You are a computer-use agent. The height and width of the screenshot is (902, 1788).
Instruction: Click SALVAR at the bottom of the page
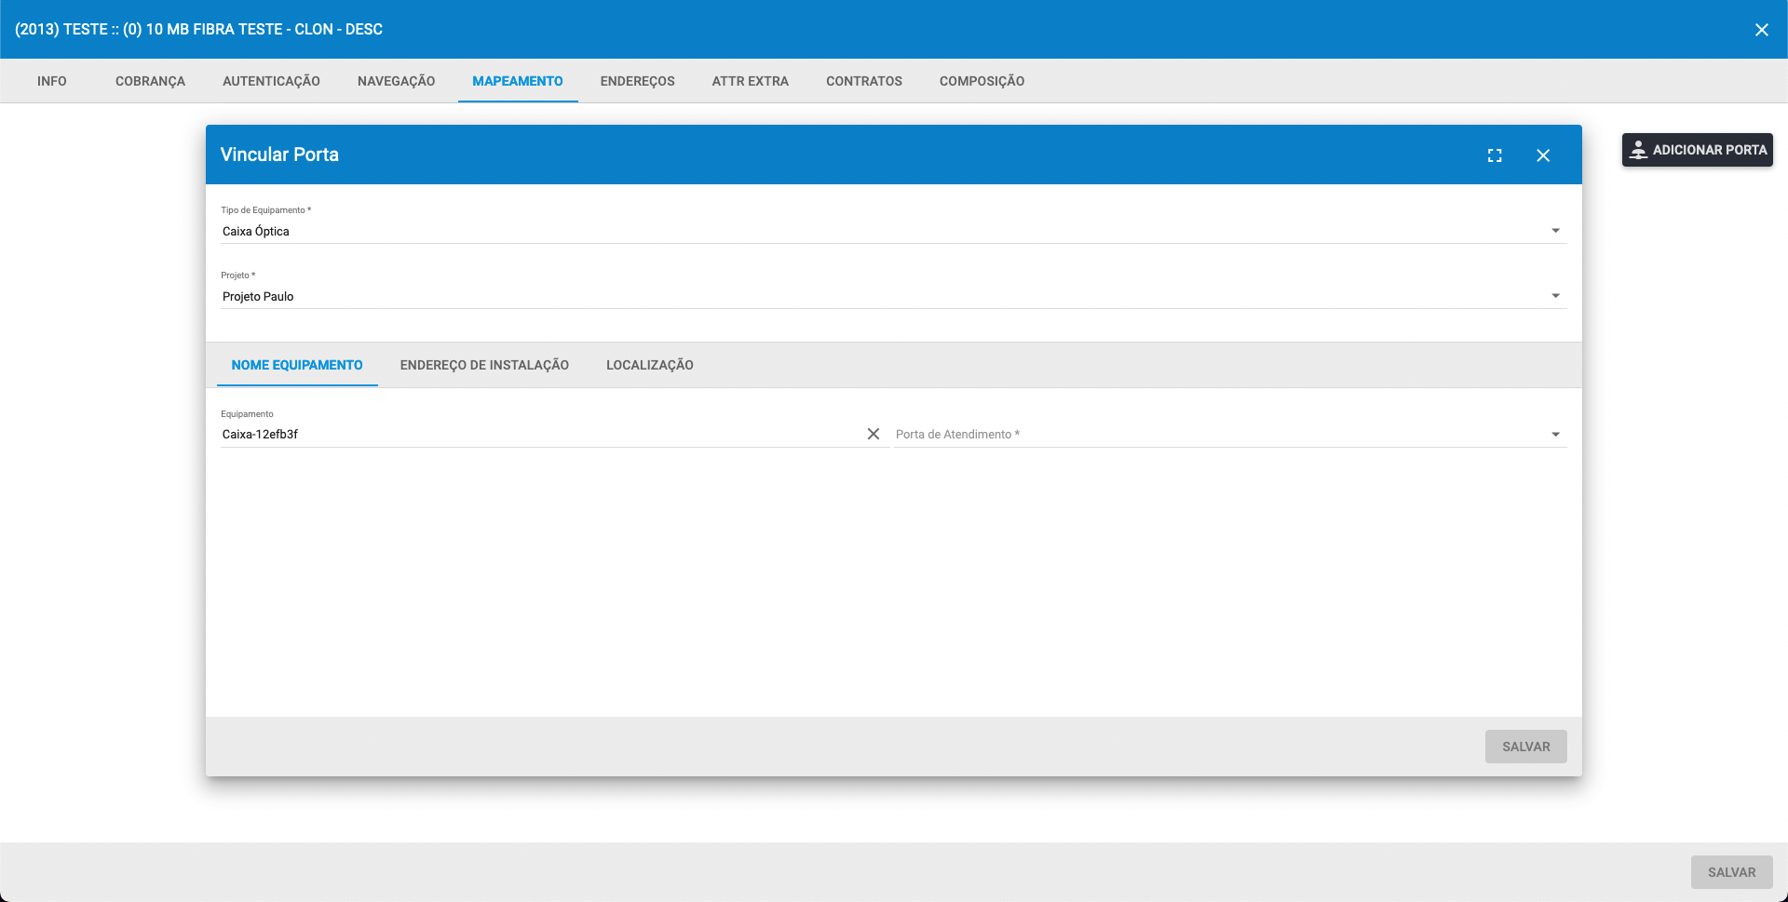coord(1732,872)
